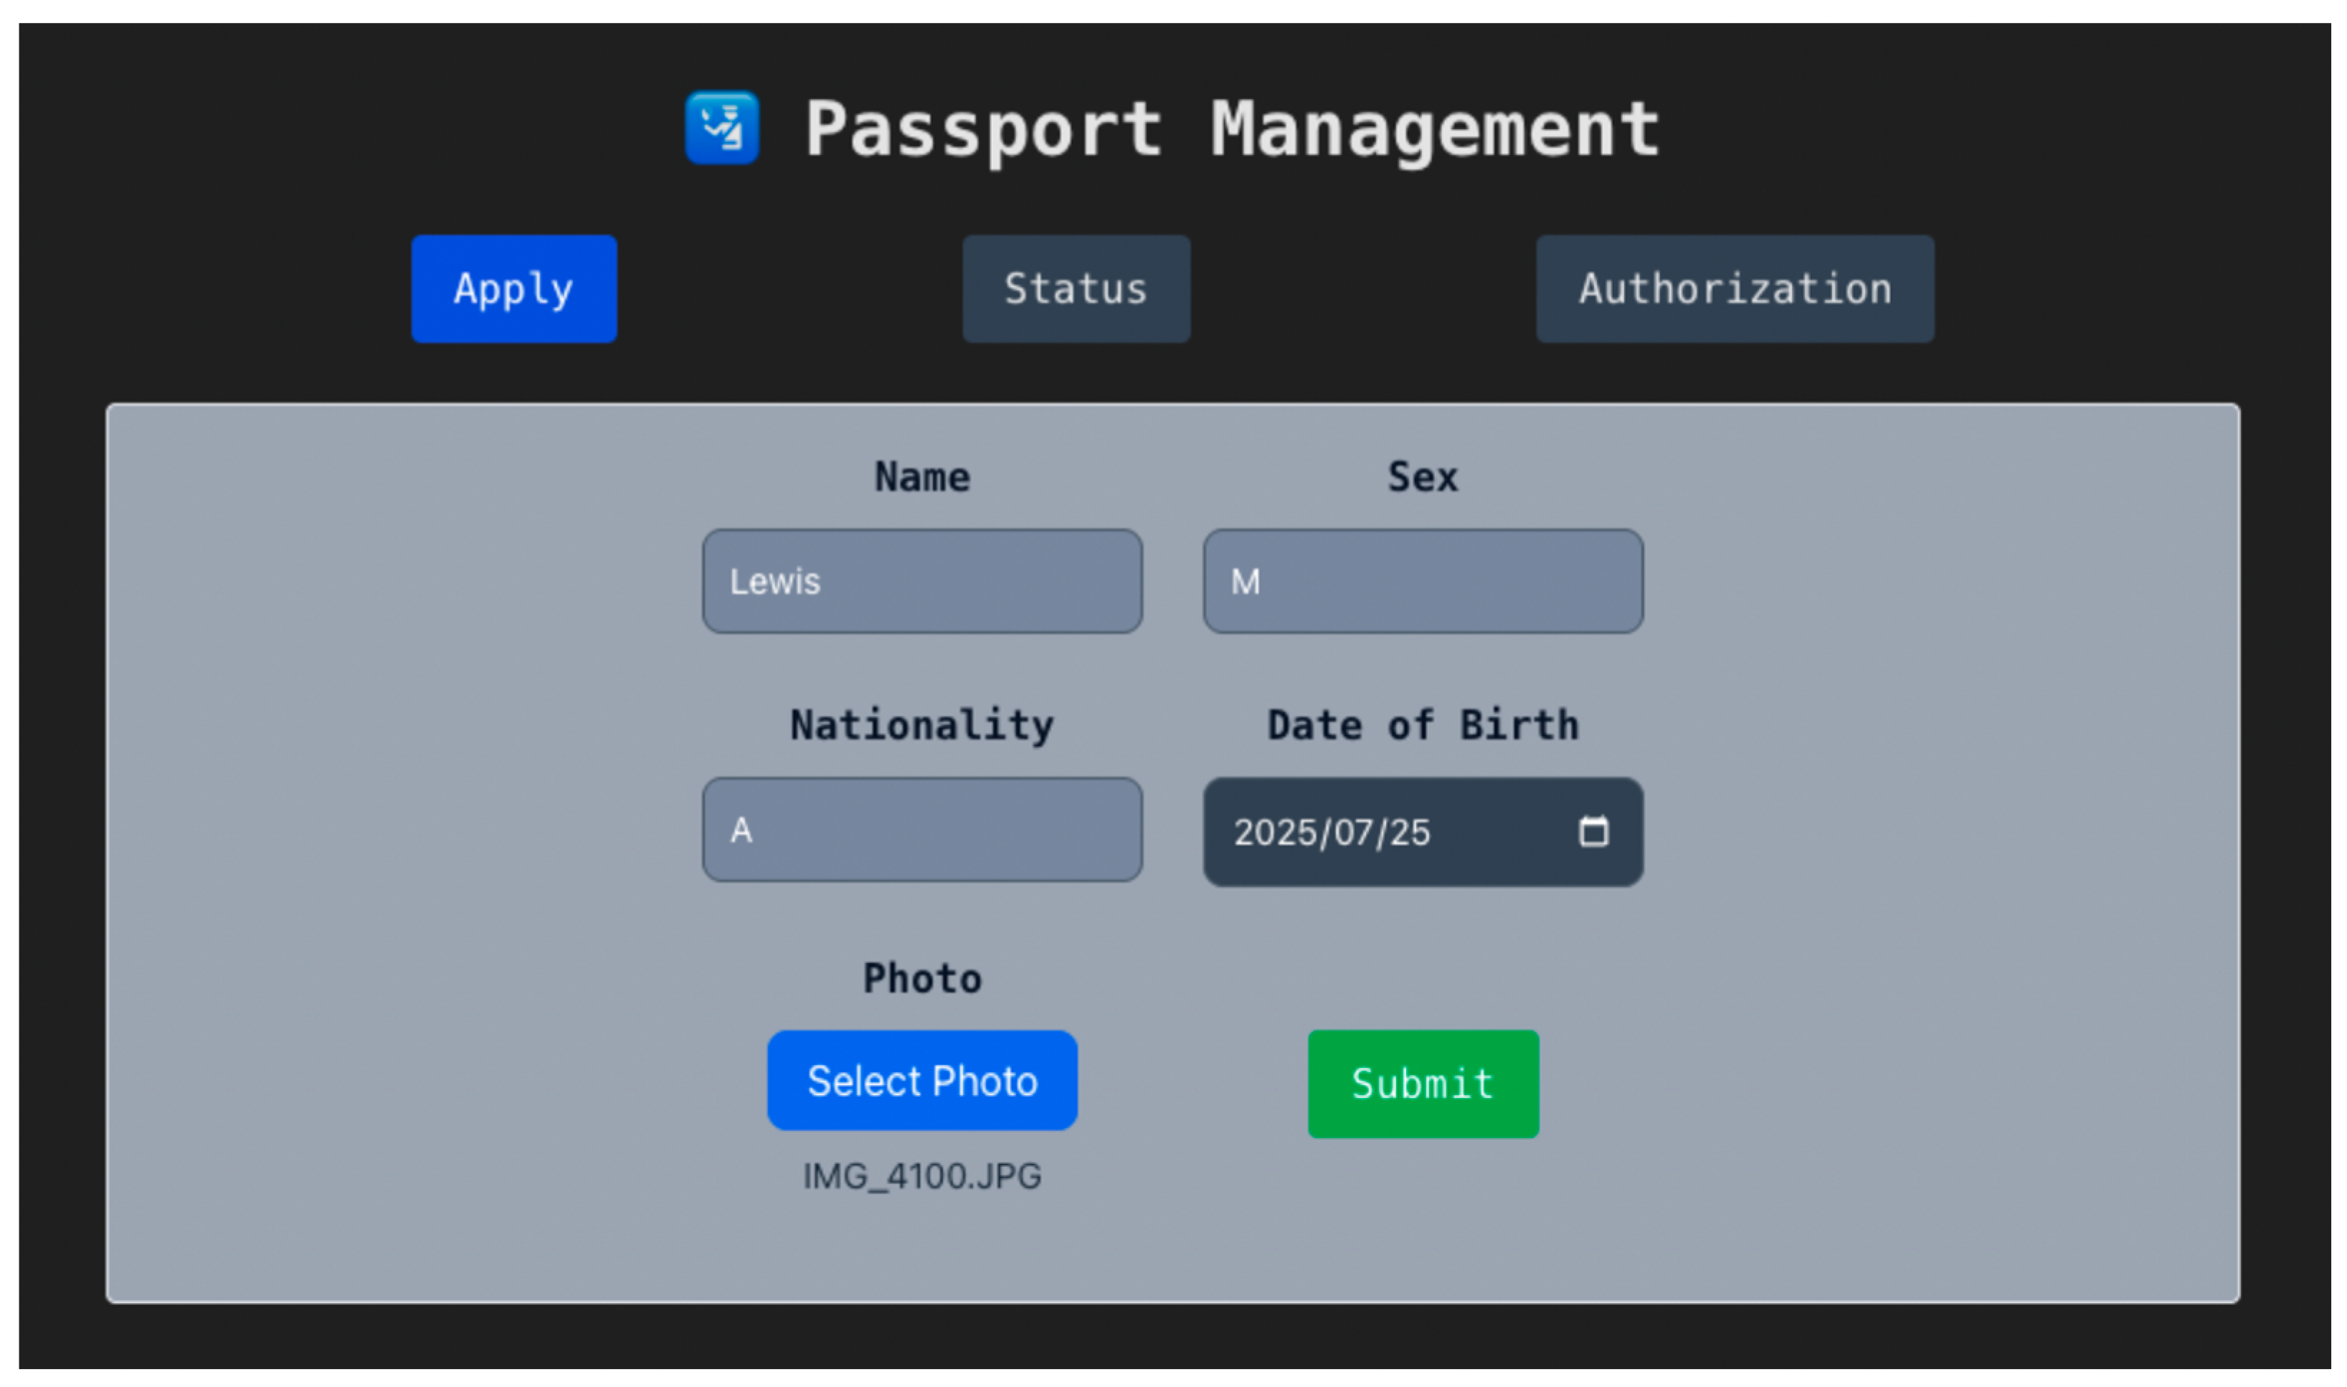Image resolution: width=2347 pixels, height=1387 pixels.
Task: Click the Sex field label
Action: 1422,478
